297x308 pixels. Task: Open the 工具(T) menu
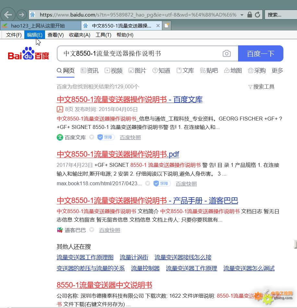tap(103, 35)
